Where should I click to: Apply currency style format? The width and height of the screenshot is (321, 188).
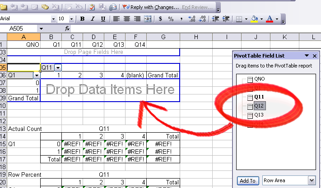point(160,19)
